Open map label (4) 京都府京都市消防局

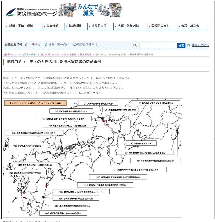pyautogui.click(x=141, y=143)
